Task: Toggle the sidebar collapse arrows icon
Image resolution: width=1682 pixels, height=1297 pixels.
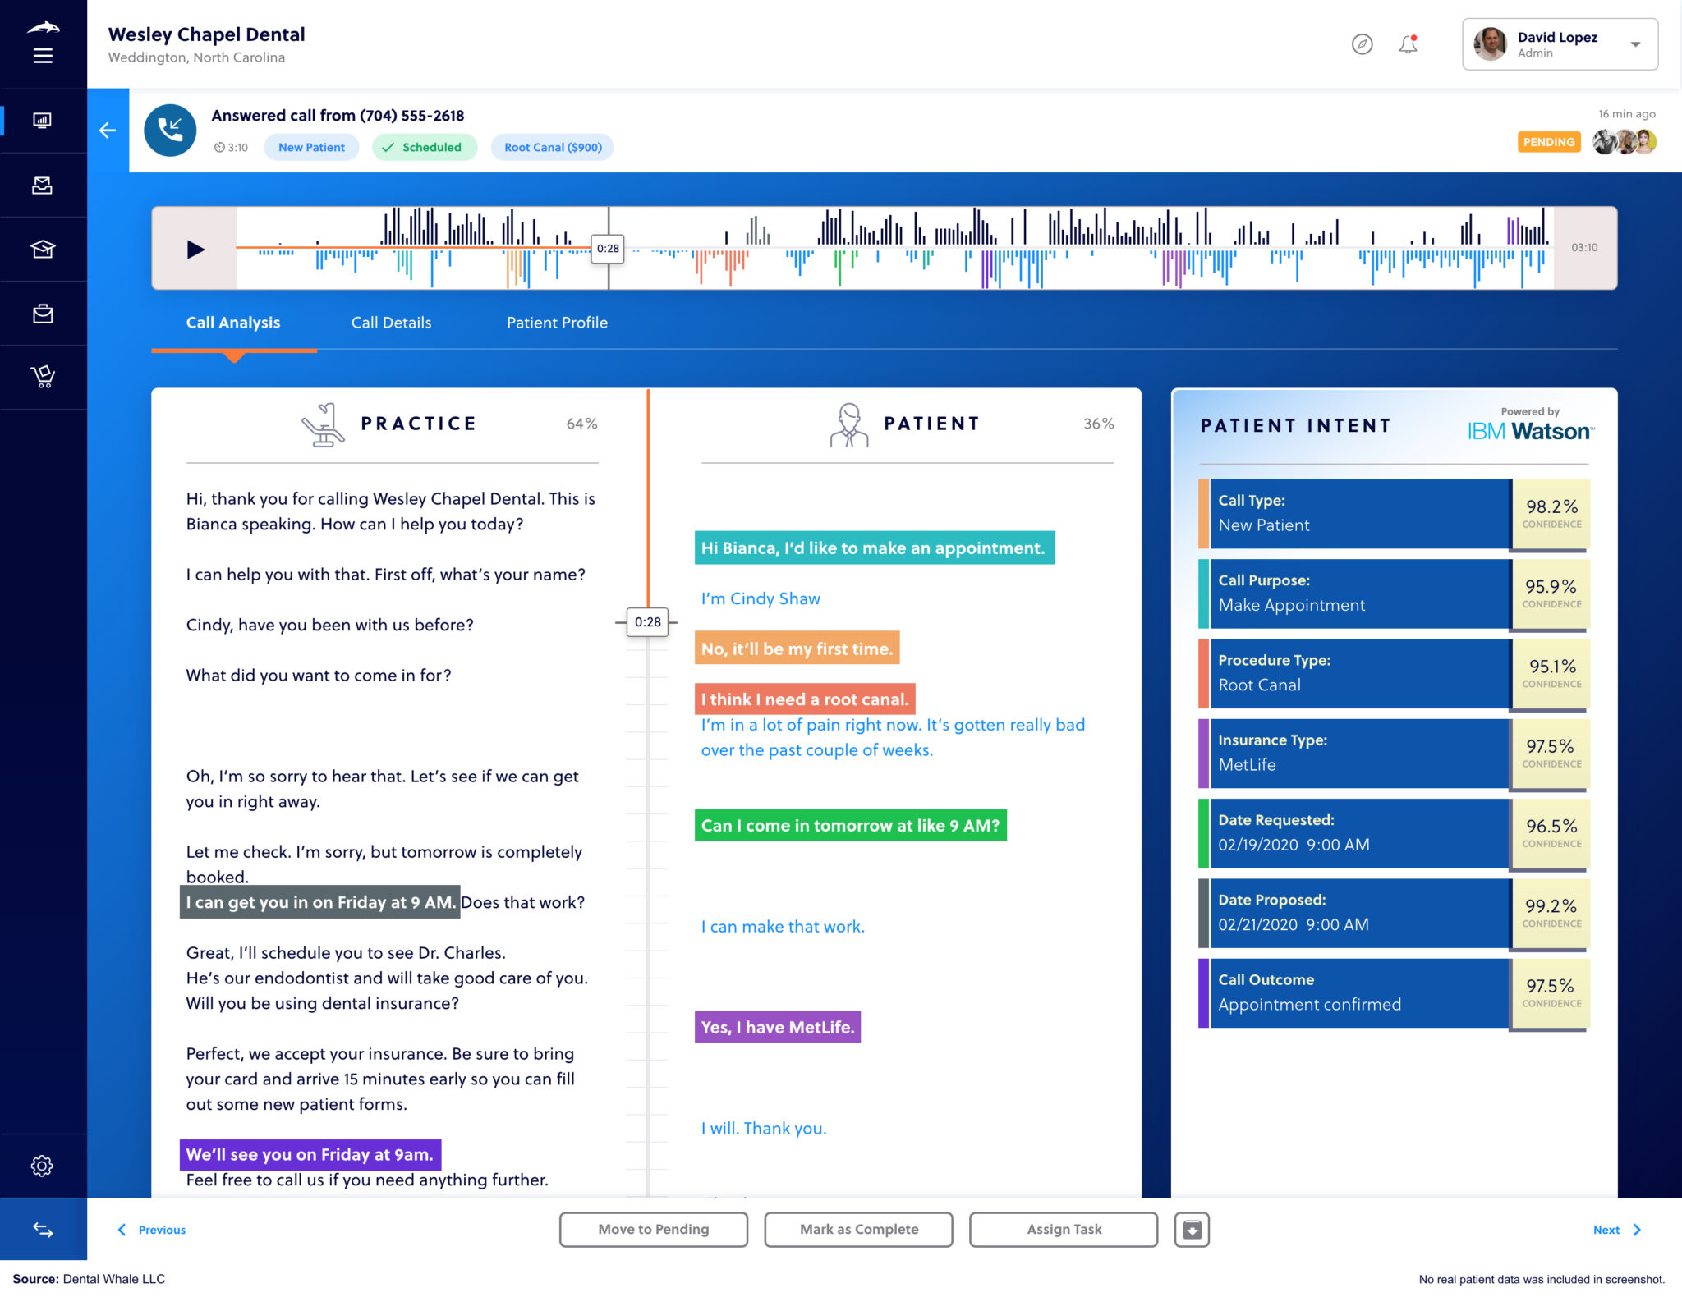Action: [x=43, y=1230]
